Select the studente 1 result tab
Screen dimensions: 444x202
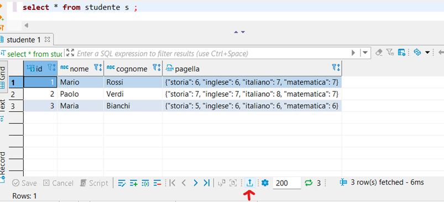[24, 40]
